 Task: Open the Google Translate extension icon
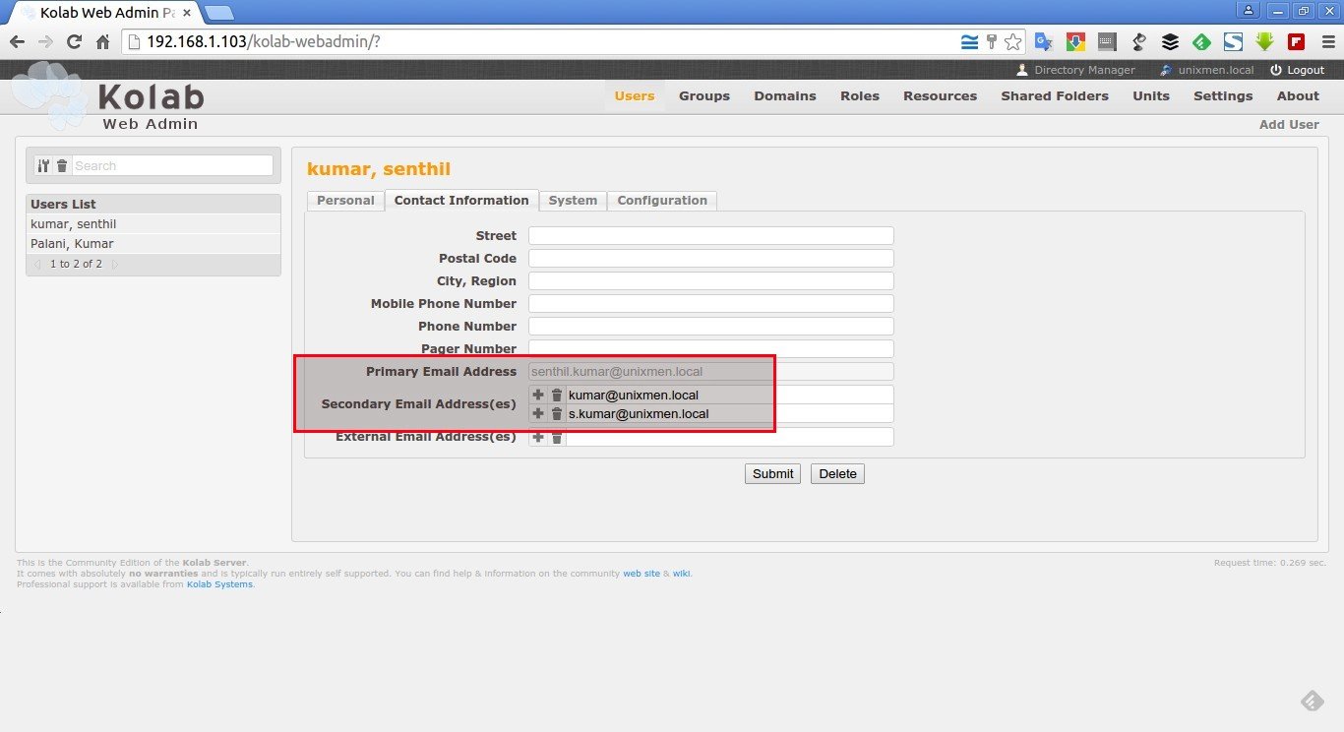[x=1044, y=42]
